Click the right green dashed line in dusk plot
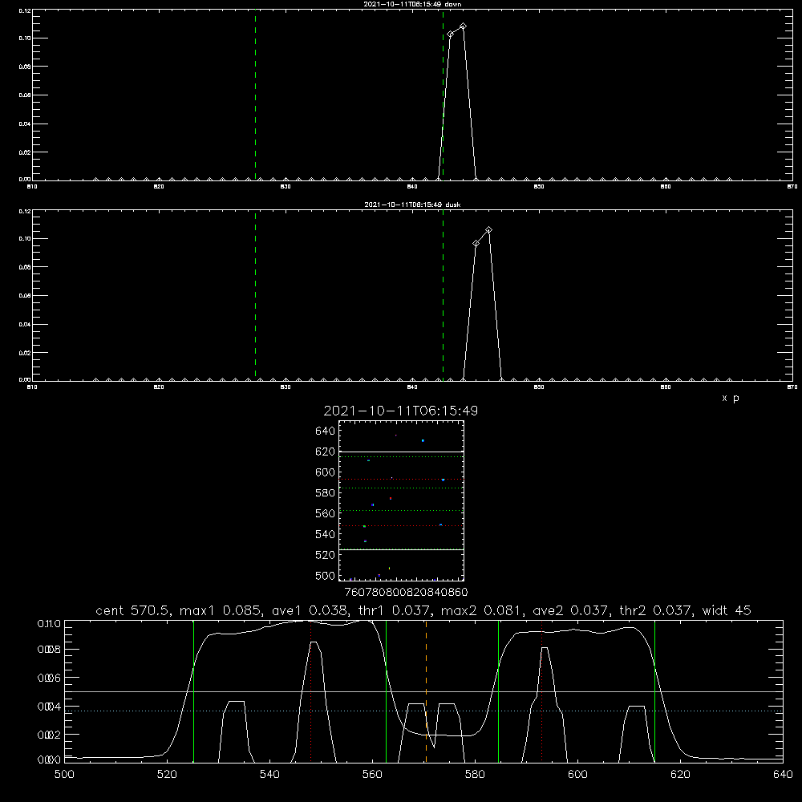 point(443,295)
